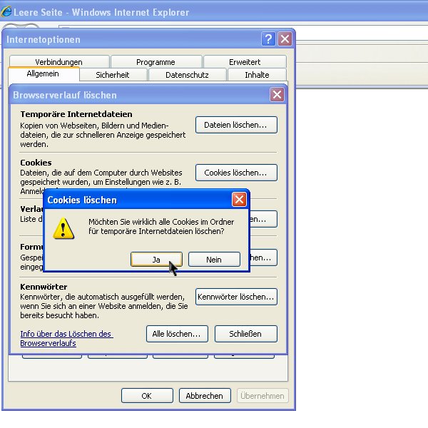
Task: Click Abbrechen in Internetoptionen
Action: 205,395
